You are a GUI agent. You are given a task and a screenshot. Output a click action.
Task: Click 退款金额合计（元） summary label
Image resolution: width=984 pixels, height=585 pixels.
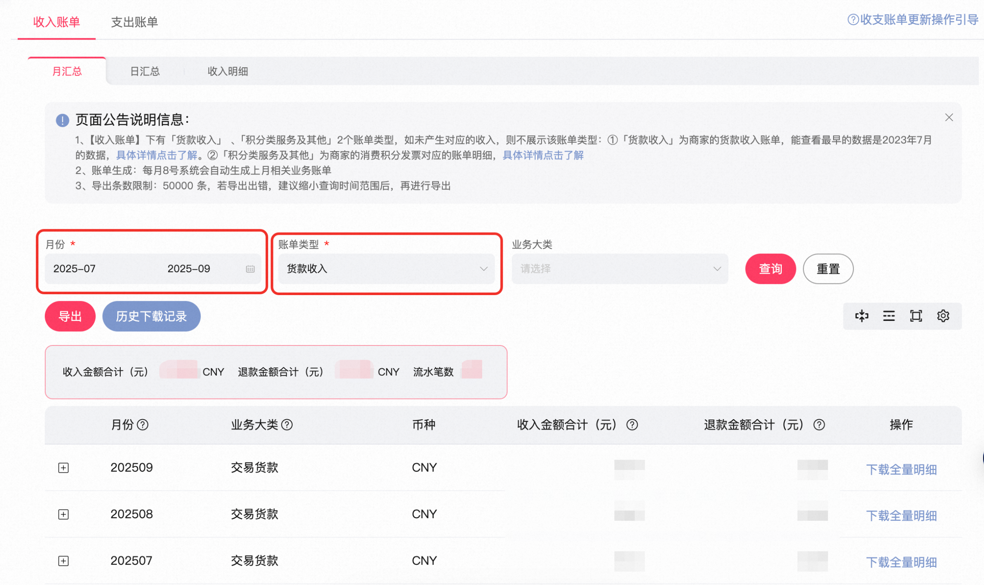[281, 372]
